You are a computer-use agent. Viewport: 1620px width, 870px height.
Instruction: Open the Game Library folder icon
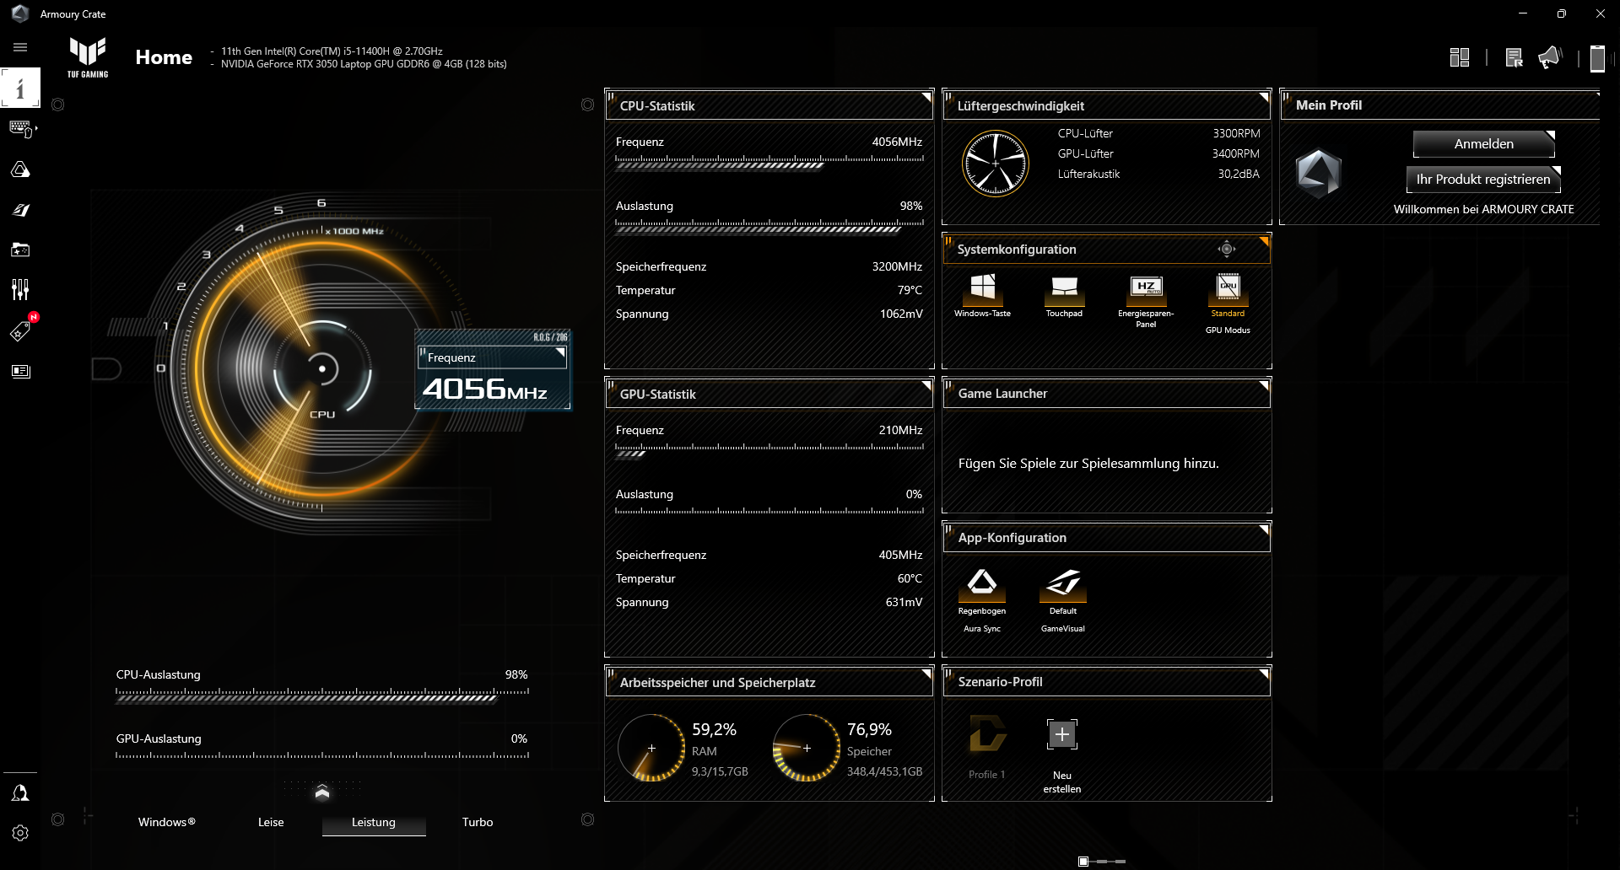[20, 250]
